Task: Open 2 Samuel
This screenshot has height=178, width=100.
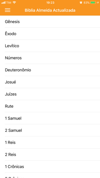Action: [50, 130]
